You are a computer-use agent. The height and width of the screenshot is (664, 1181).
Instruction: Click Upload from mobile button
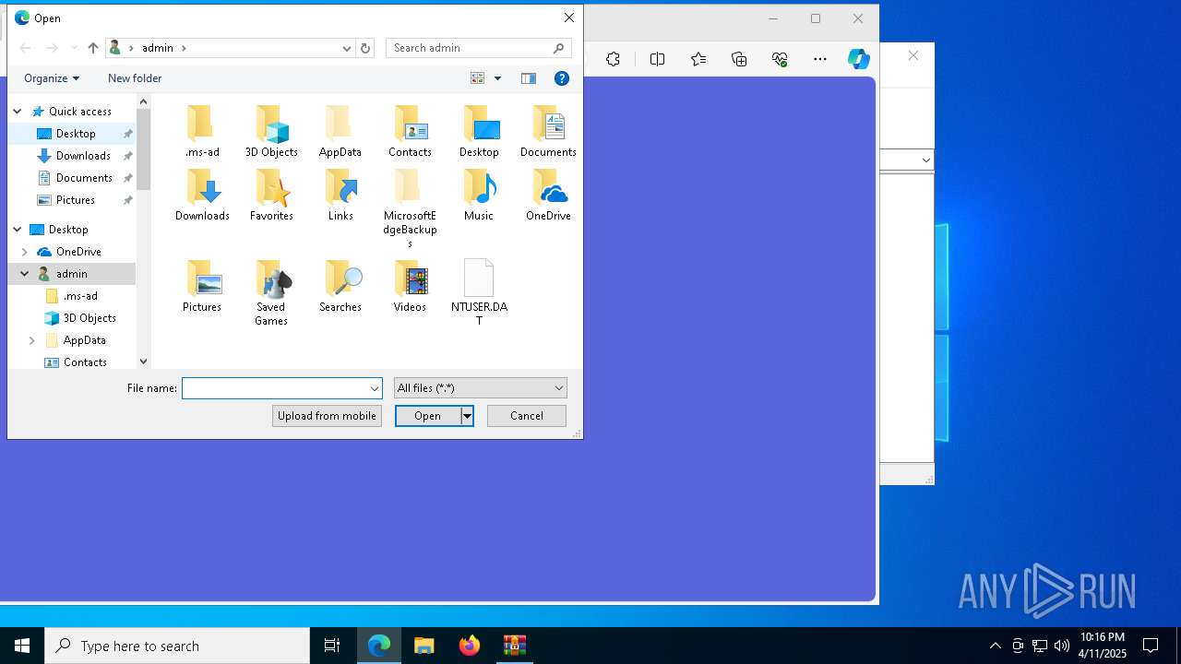pyautogui.click(x=327, y=416)
